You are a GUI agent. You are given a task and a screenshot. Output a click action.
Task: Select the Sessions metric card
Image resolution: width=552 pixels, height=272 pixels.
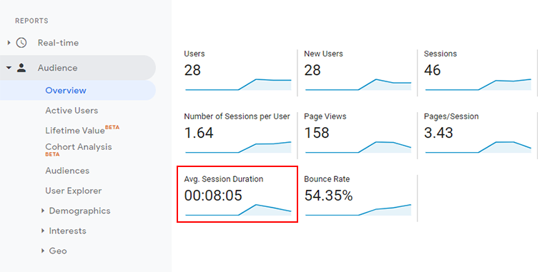point(478,73)
